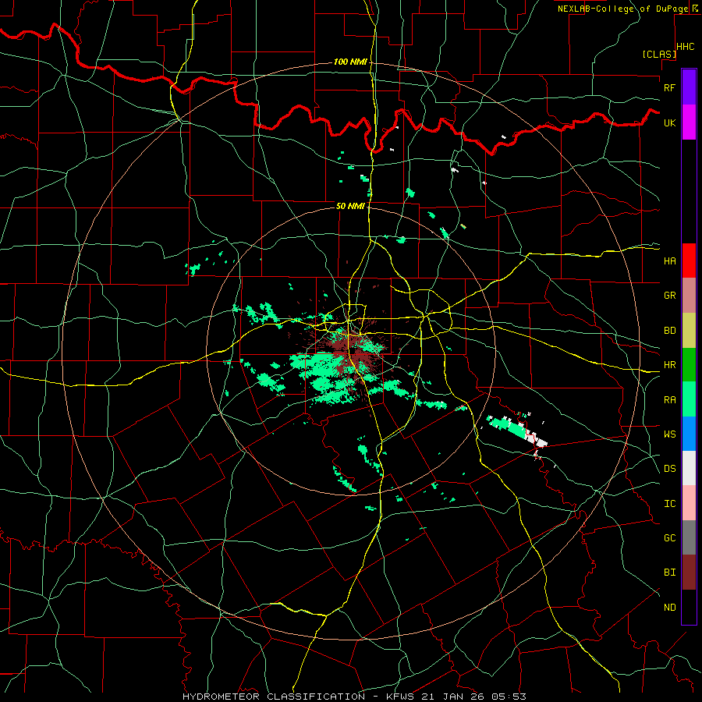Click the BI brown legend swatch
The height and width of the screenshot is (702, 702).
[689, 573]
